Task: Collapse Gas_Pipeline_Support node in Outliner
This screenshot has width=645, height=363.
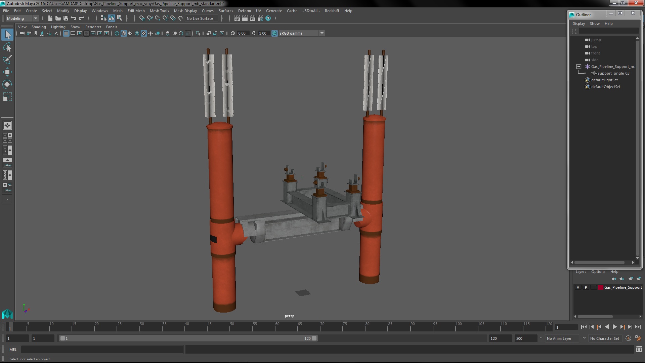Action: pyautogui.click(x=579, y=67)
